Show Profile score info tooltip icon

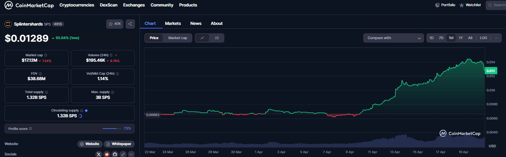click(30, 129)
